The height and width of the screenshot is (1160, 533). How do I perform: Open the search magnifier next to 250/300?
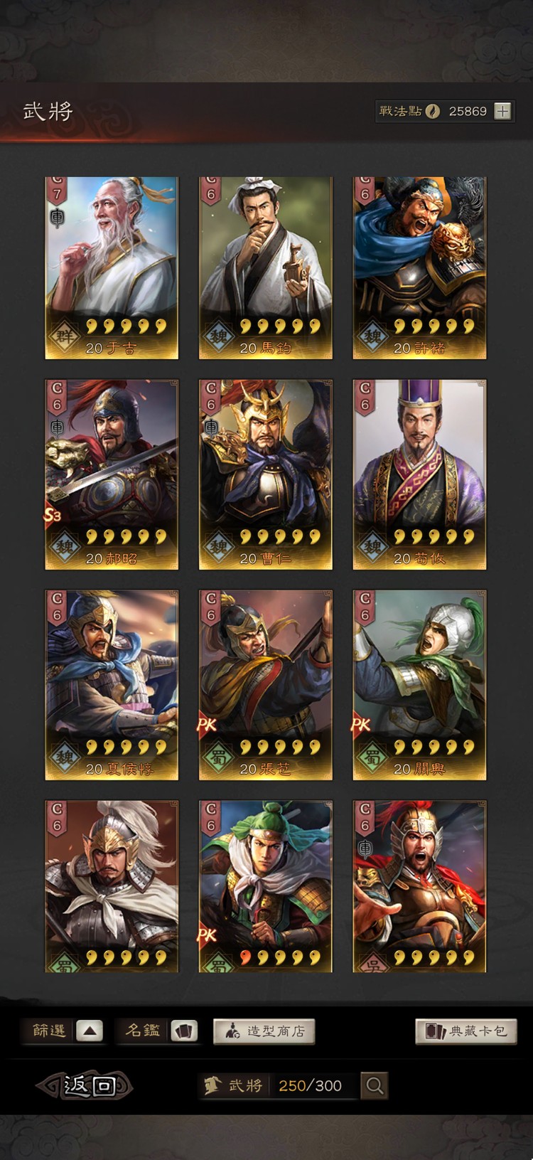[375, 1085]
